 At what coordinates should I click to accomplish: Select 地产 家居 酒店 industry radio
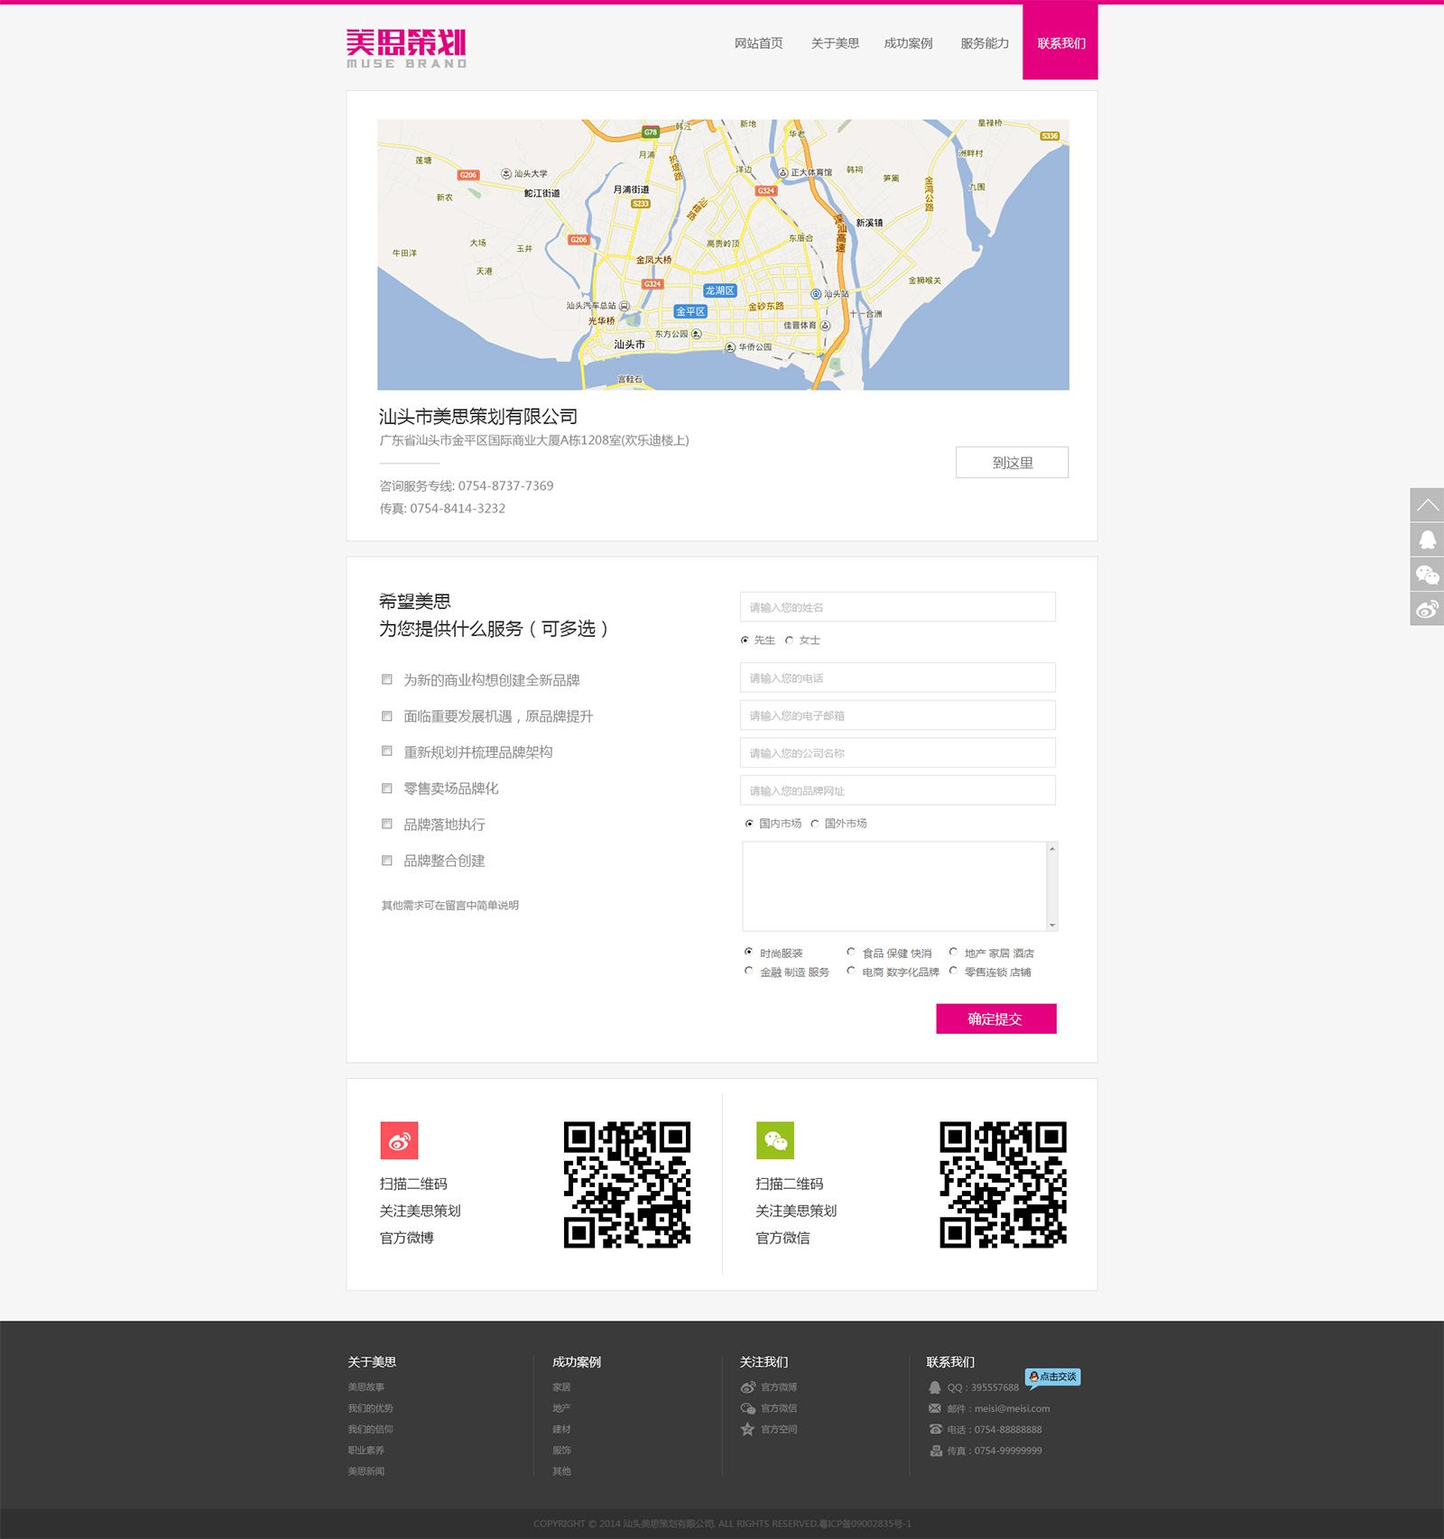point(953,952)
